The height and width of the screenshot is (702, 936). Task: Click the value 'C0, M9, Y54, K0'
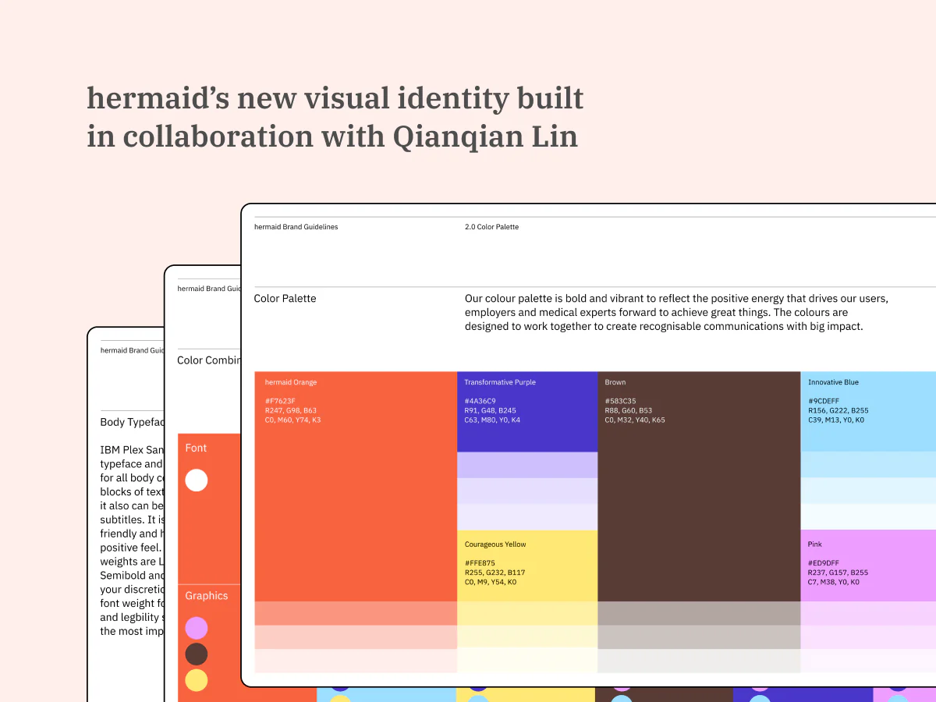point(491,582)
